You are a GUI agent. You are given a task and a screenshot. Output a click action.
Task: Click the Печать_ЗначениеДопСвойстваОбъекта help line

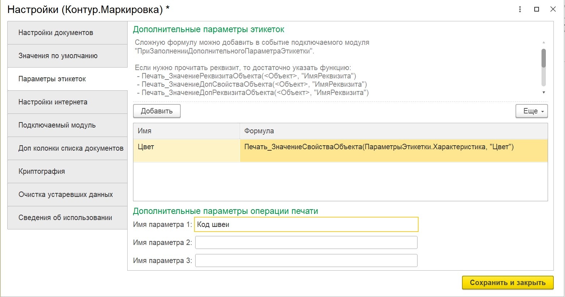pyautogui.click(x=252, y=84)
